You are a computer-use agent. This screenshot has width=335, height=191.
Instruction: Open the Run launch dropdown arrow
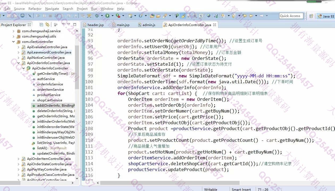(x=112, y=16)
